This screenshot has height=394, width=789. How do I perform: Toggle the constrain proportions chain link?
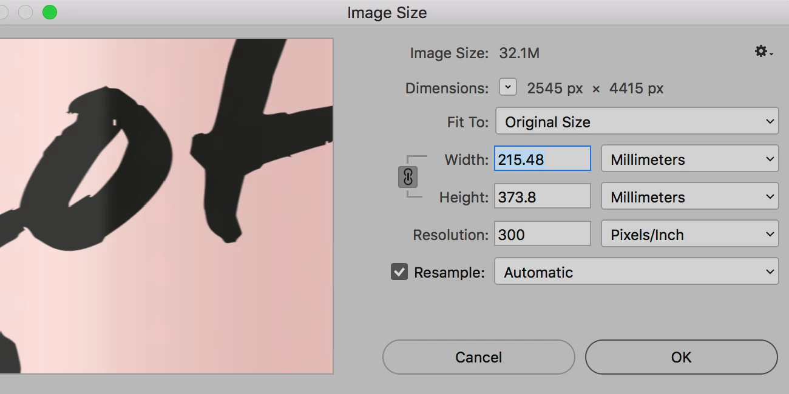point(408,178)
